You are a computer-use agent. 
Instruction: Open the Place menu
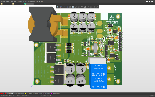(16, 1)
